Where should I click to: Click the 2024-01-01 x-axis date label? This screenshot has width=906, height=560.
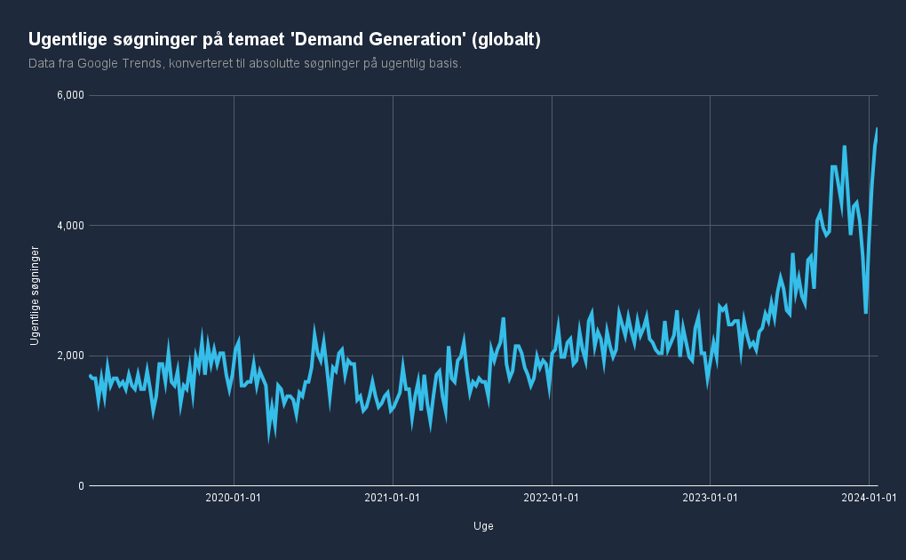(869, 498)
